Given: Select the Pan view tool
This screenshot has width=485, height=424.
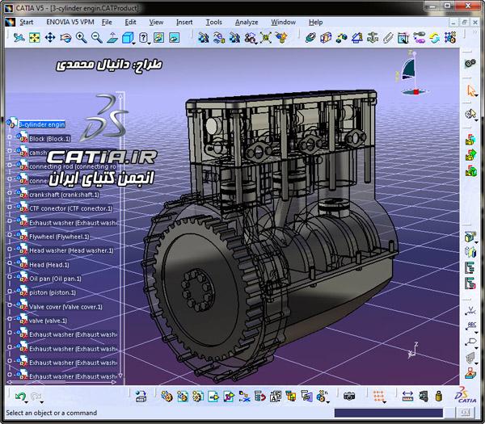Looking at the screenshot, I should (50, 38).
